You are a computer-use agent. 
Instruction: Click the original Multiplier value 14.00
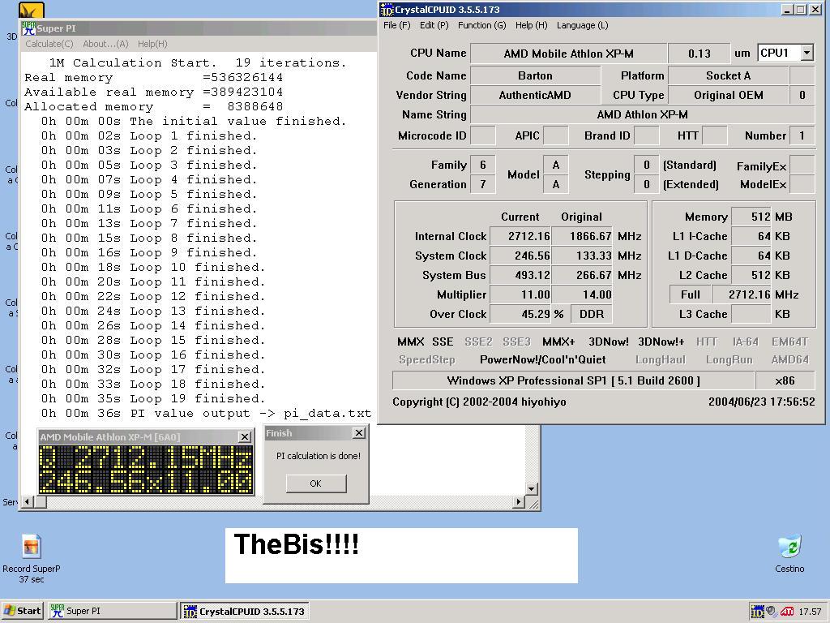click(582, 294)
